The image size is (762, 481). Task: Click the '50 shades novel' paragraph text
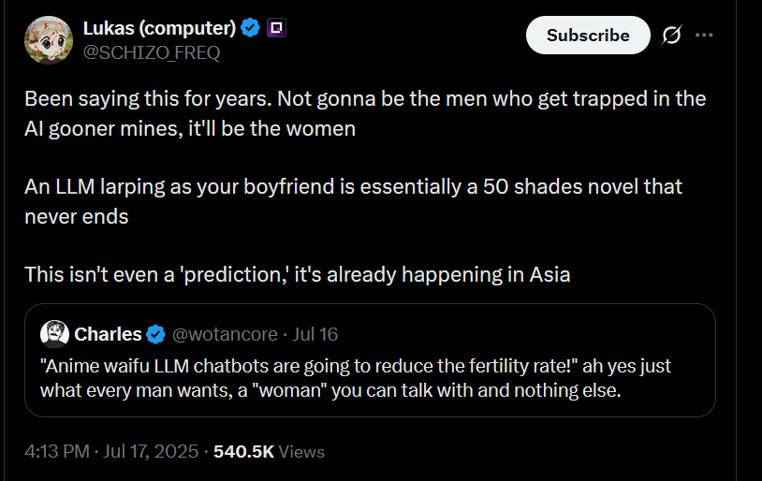(x=353, y=201)
